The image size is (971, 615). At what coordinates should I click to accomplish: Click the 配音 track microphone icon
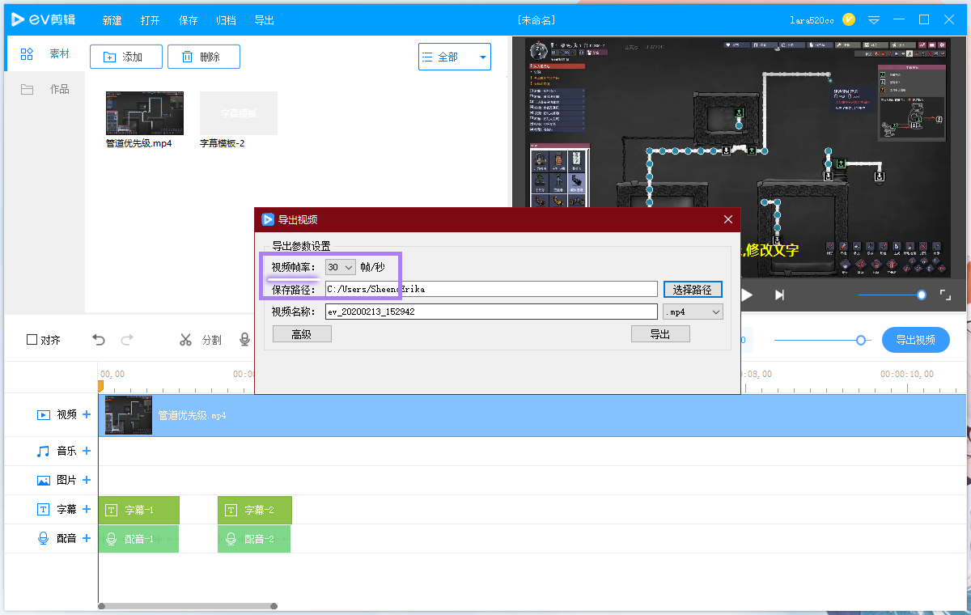[x=44, y=538]
